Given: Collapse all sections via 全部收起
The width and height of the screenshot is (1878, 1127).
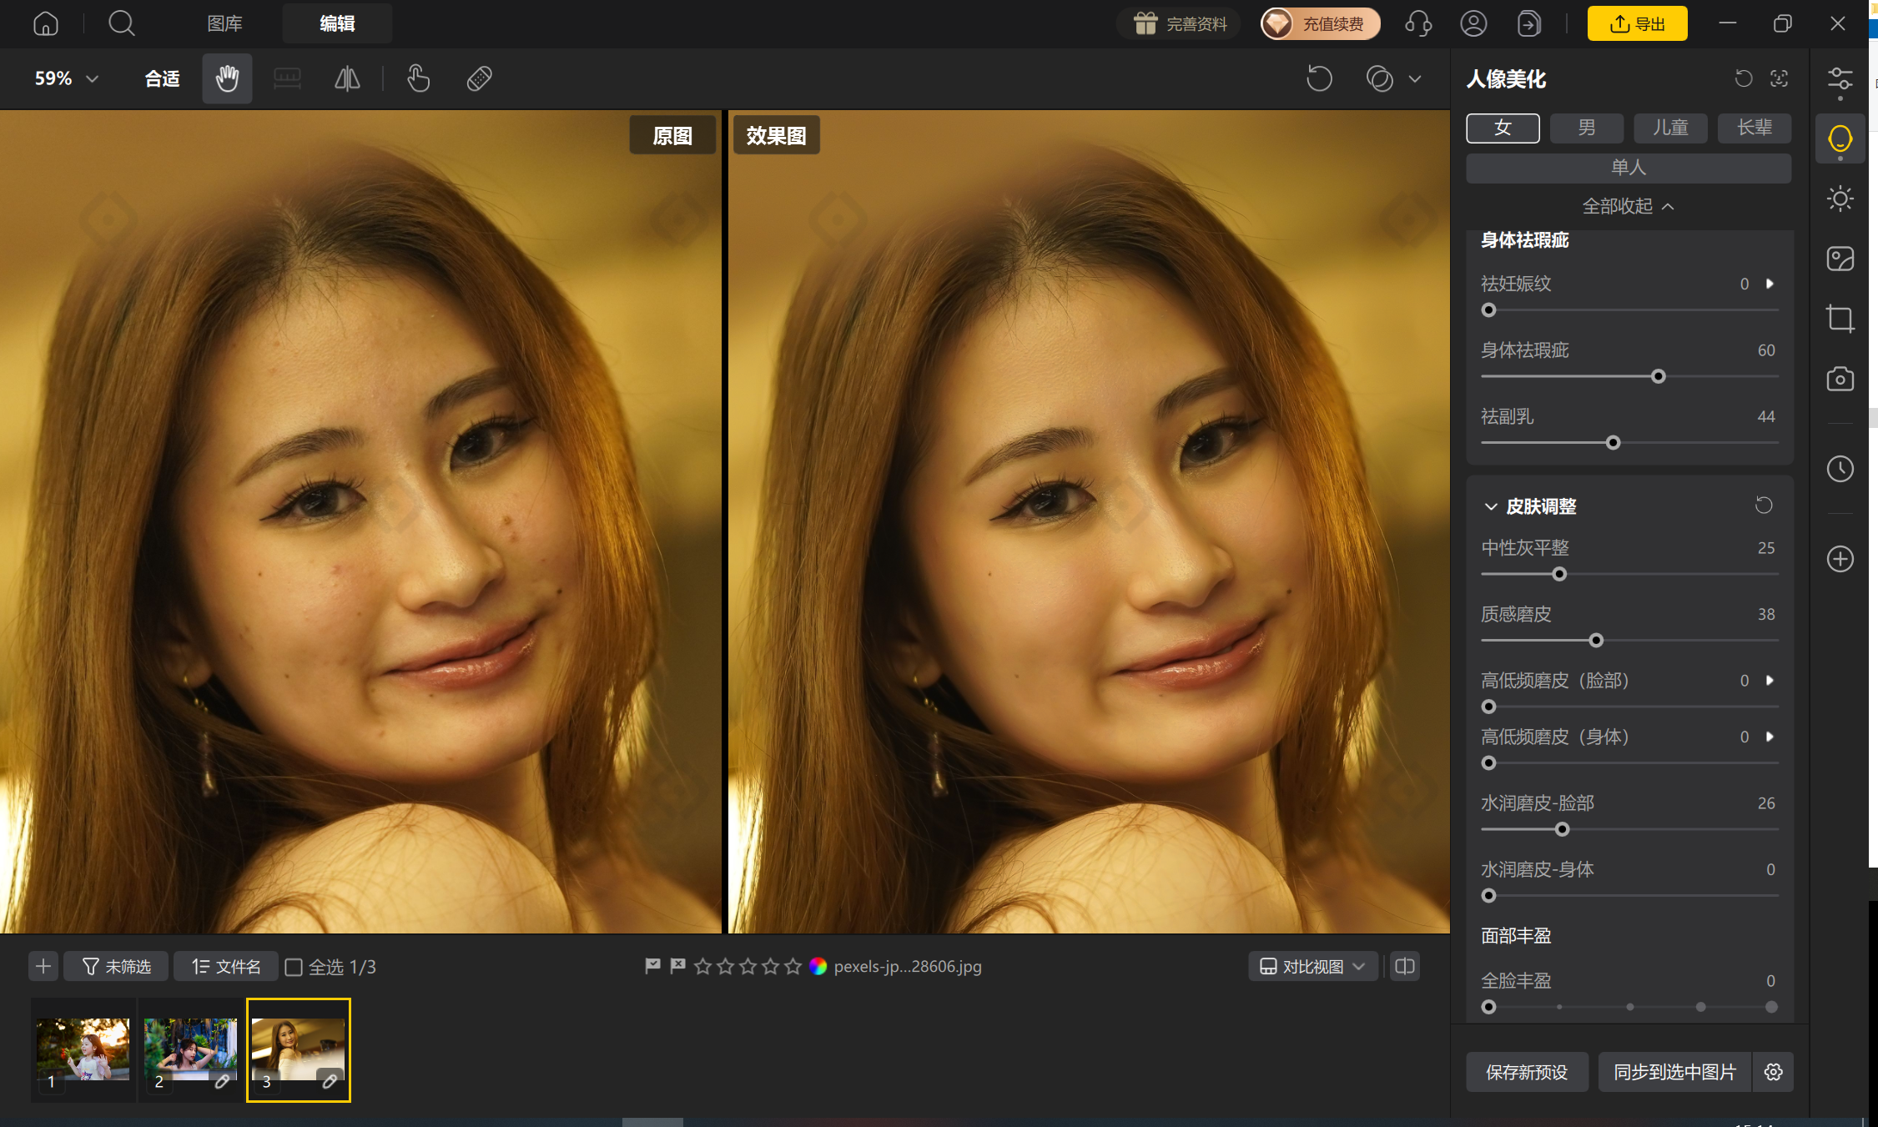Looking at the screenshot, I should click(1628, 206).
